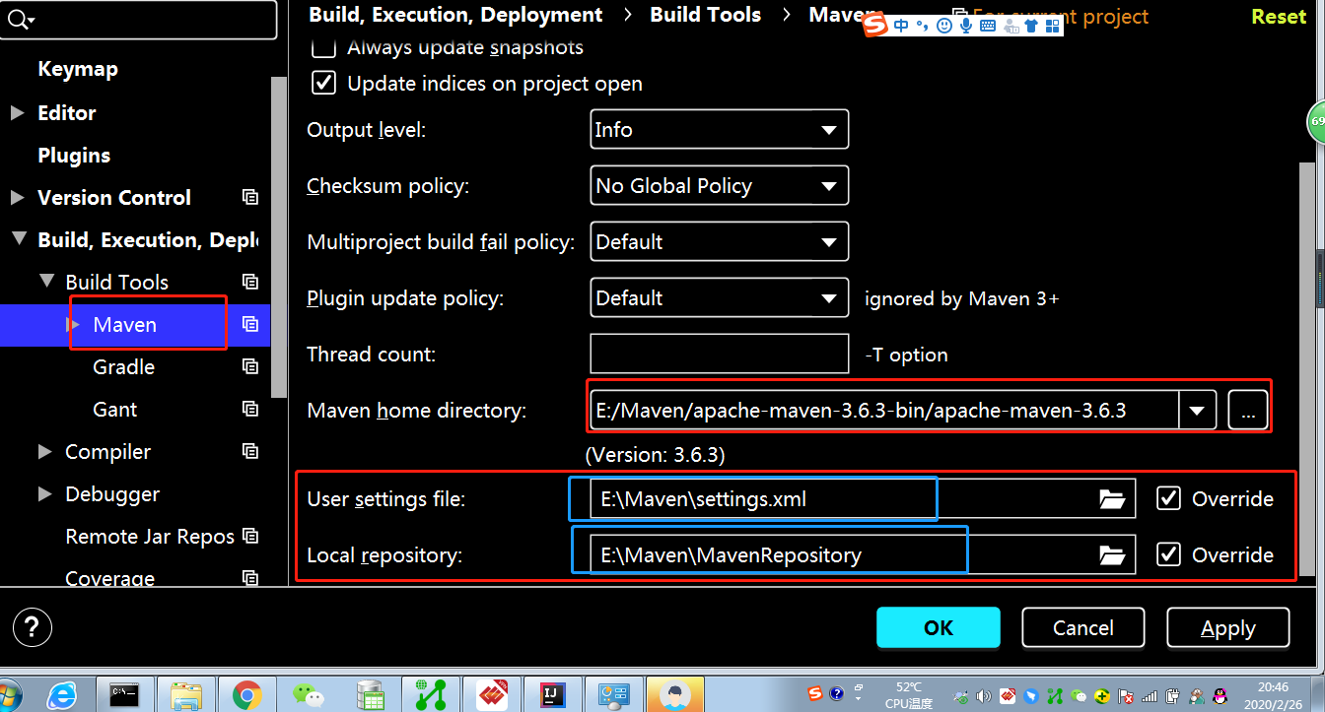Click the search magnifier icon in settings
This screenshot has height=712, width=1325.
[21, 20]
